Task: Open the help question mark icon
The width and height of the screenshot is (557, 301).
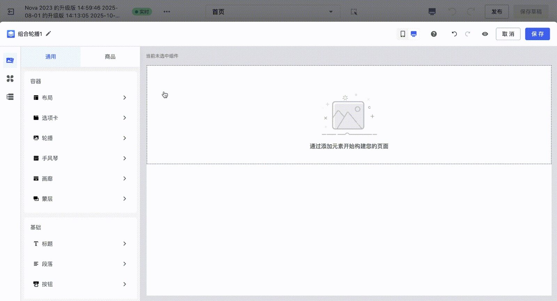Action: [434, 34]
